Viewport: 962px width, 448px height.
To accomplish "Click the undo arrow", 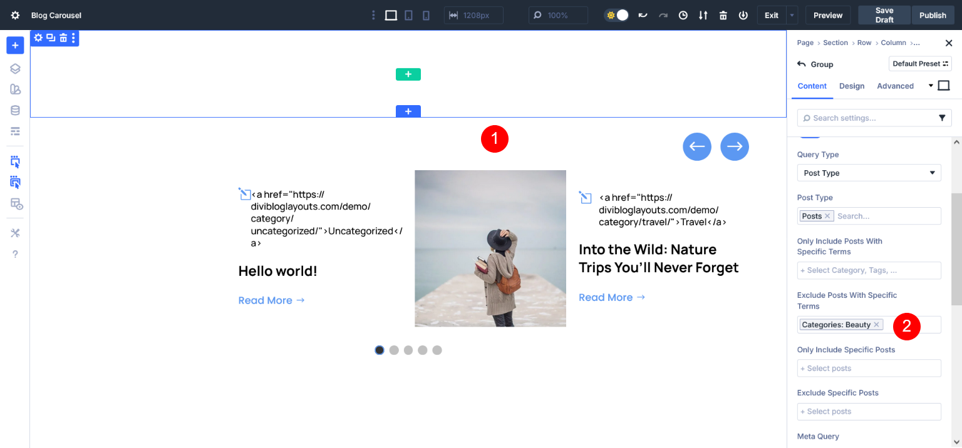I will [643, 15].
